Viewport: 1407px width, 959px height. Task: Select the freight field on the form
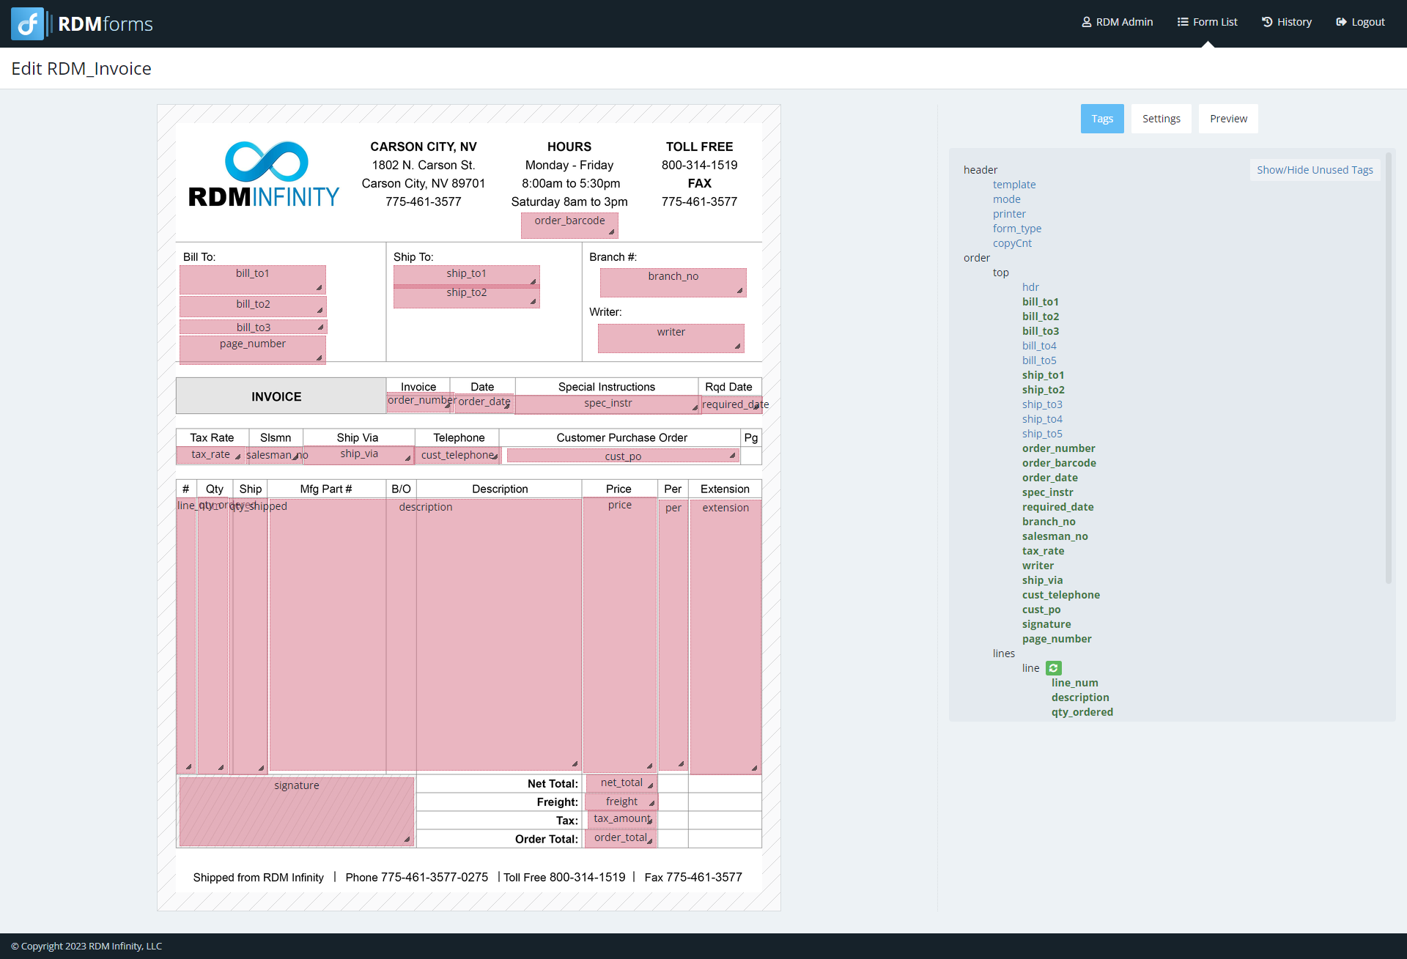pyautogui.click(x=621, y=802)
